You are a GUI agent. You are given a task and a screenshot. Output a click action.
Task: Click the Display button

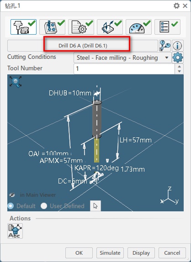pos(141,253)
